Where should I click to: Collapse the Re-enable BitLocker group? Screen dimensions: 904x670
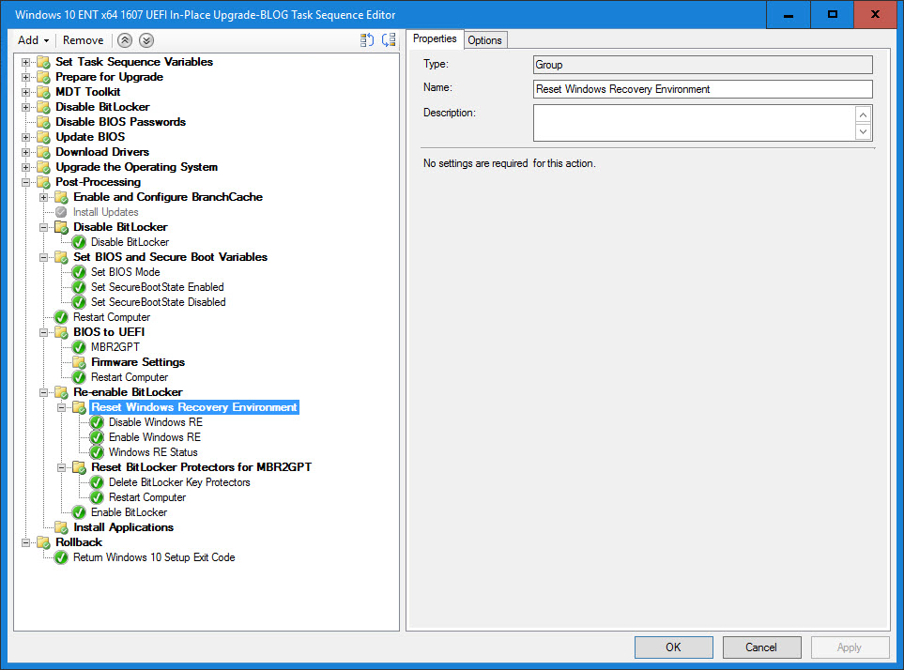pos(44,392)
